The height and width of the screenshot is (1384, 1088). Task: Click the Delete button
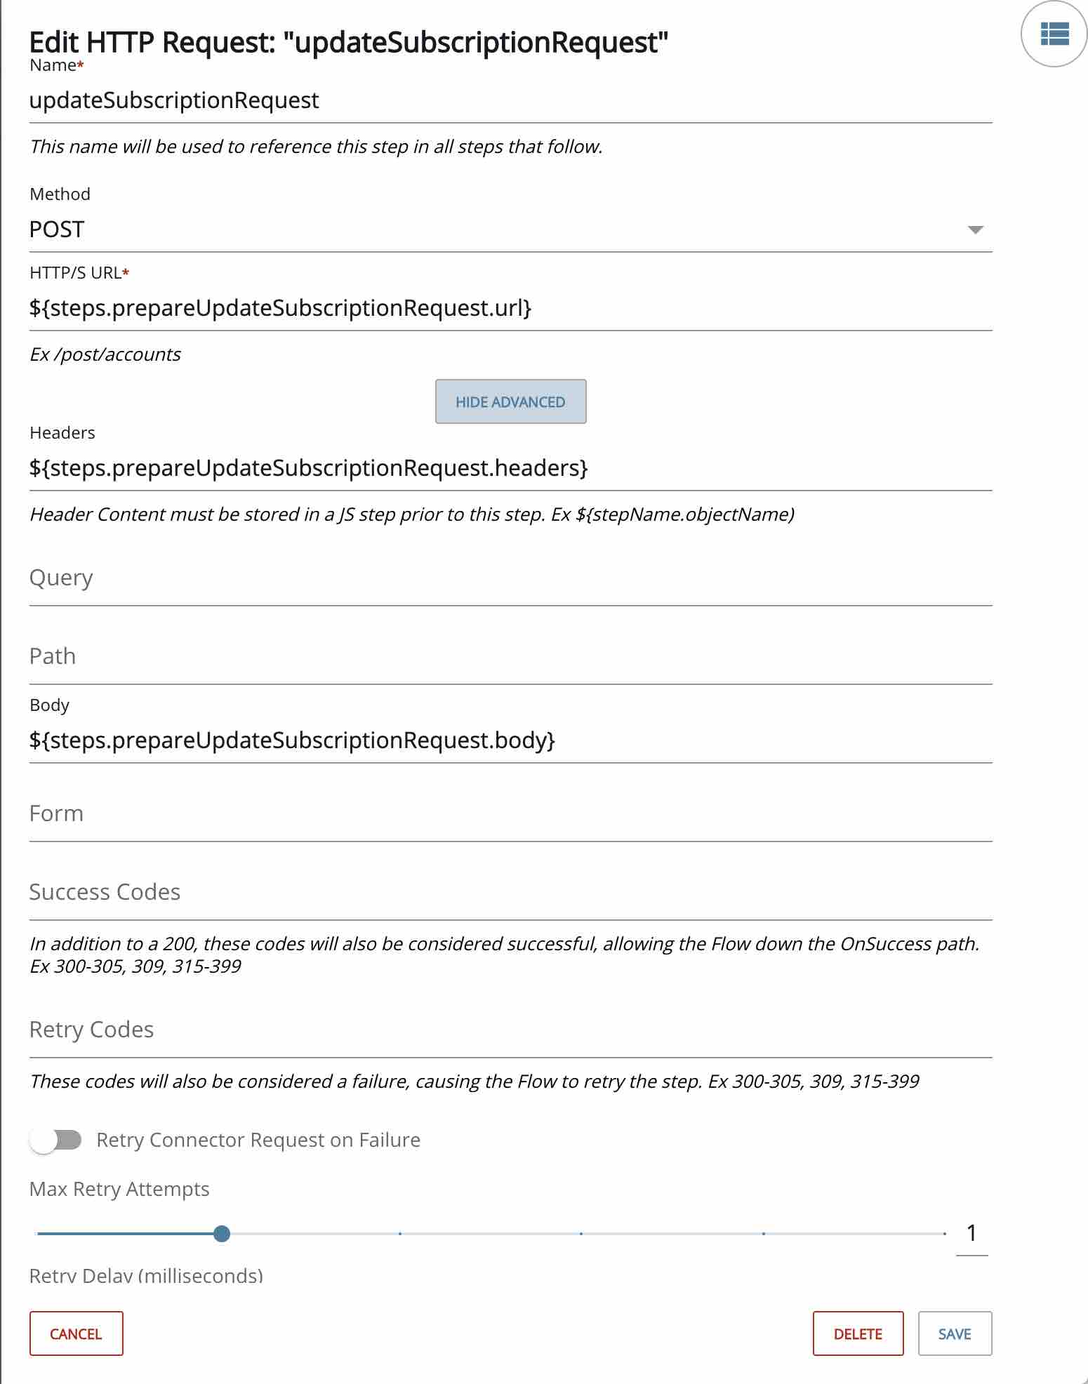[858, 1333]
